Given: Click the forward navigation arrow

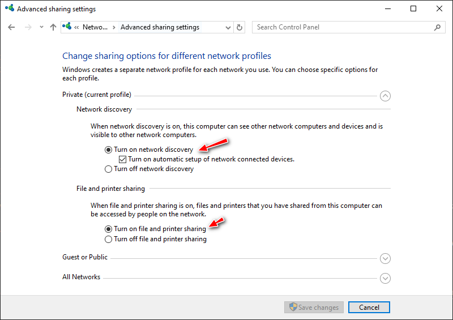Looking at the screenshot, I should 28,27.
